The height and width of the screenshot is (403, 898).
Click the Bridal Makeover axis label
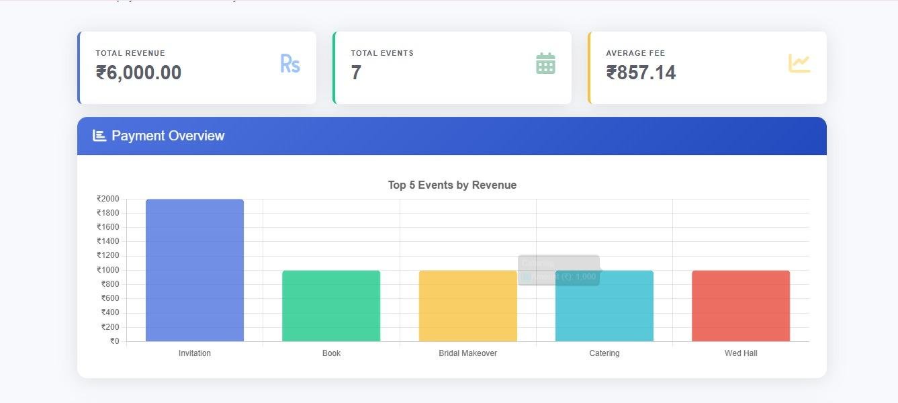(x=467, y=353)
